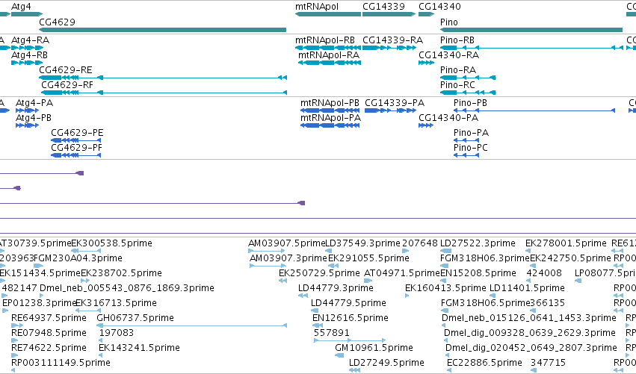The width and height of the screenshot is (636, 374).
Task: Select EST LD44779.5prime
Action: pyautogui.click(x=348, y=303)
